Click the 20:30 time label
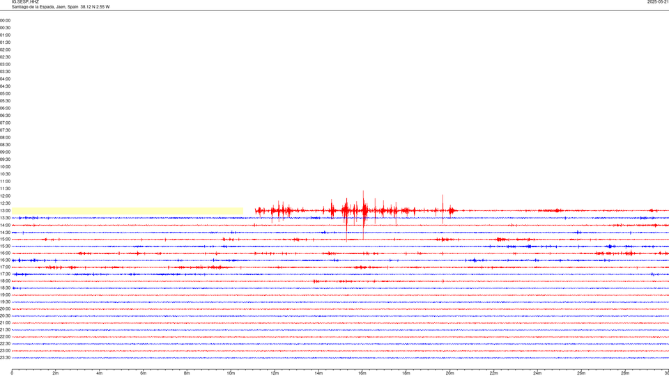This screenshot has height=376, width=669. point(5,316)
